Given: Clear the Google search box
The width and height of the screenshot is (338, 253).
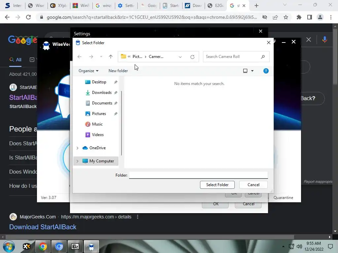Looking at the screenshot, I should [x=309, y=40].
